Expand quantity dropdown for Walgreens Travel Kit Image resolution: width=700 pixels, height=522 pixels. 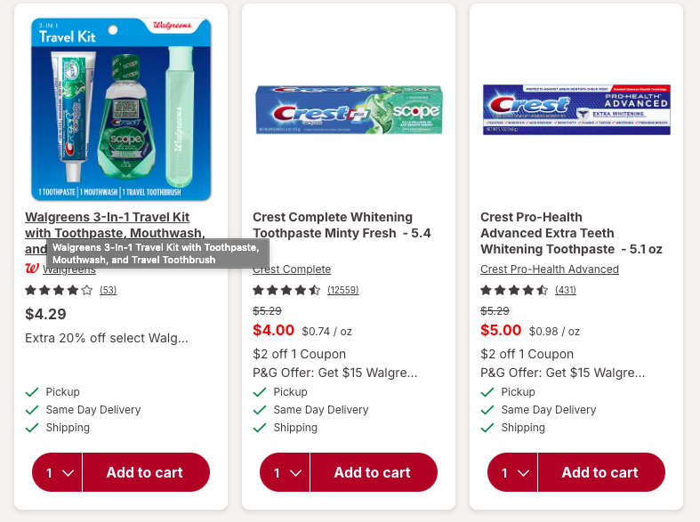(x=58, y=472)
